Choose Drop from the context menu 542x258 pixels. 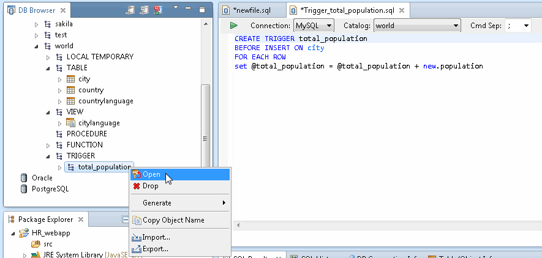[150, 186]
